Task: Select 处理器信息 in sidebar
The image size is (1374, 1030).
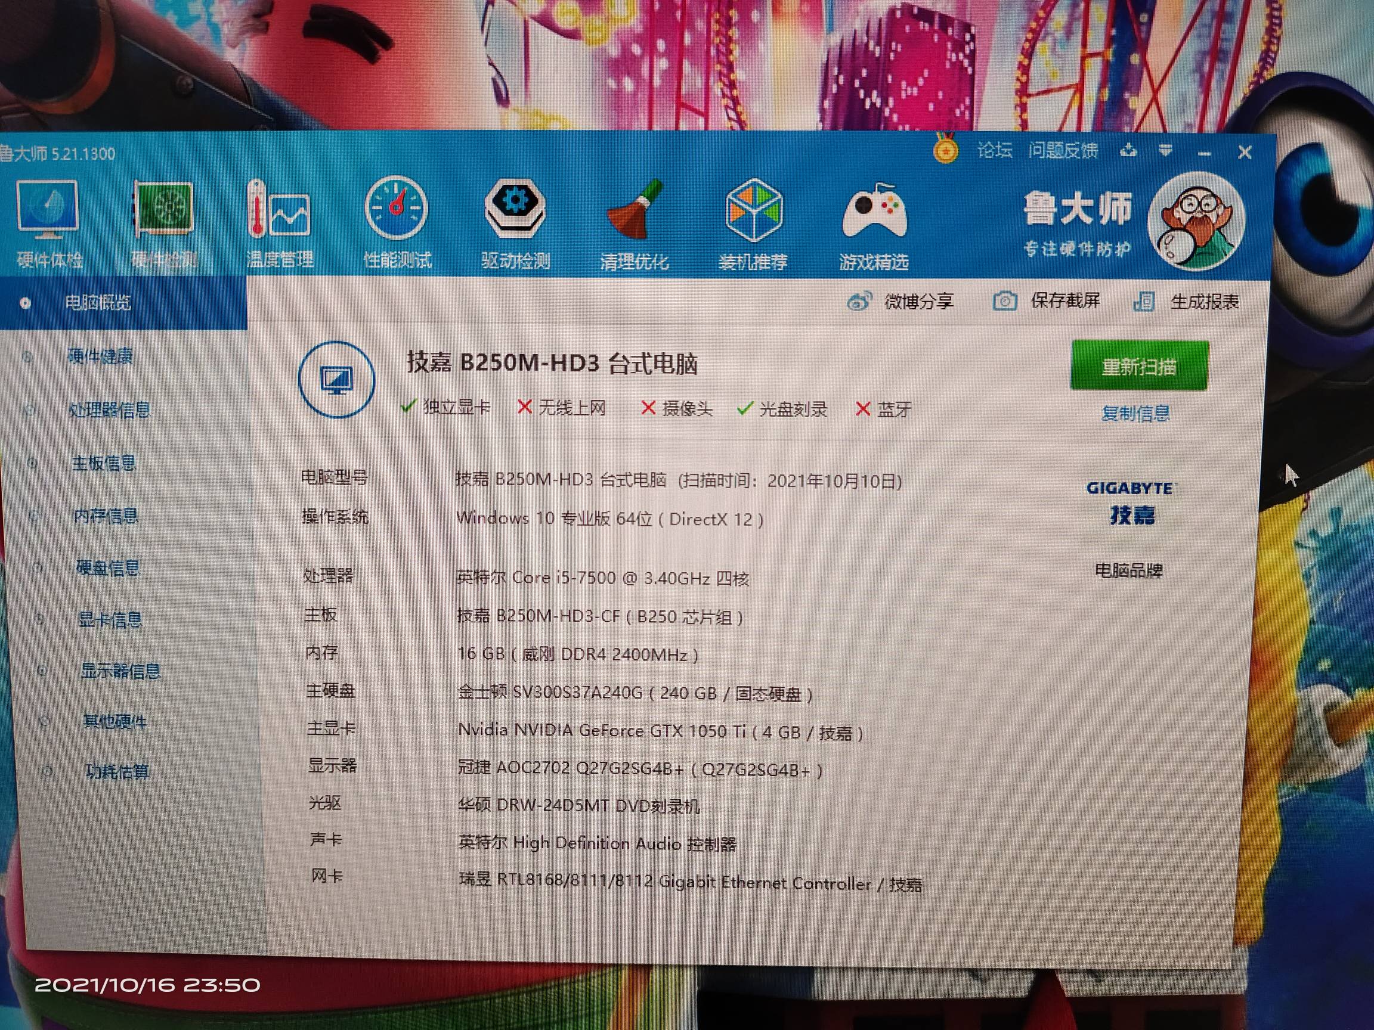Action: coord(109,409)
